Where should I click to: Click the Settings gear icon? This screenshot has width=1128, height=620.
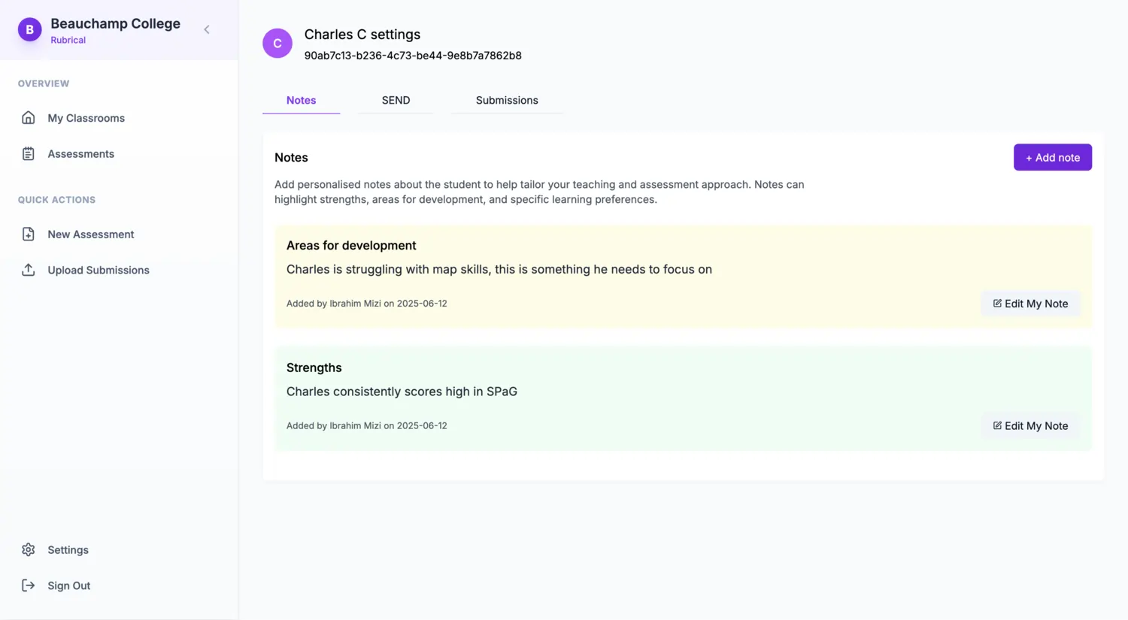28,550
